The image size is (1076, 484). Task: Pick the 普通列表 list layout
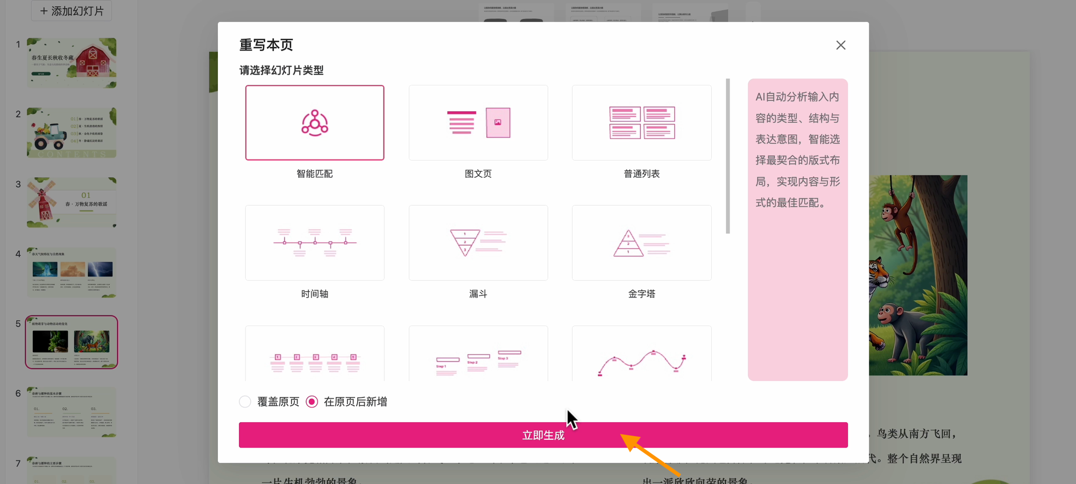click(x=641, y=122)
